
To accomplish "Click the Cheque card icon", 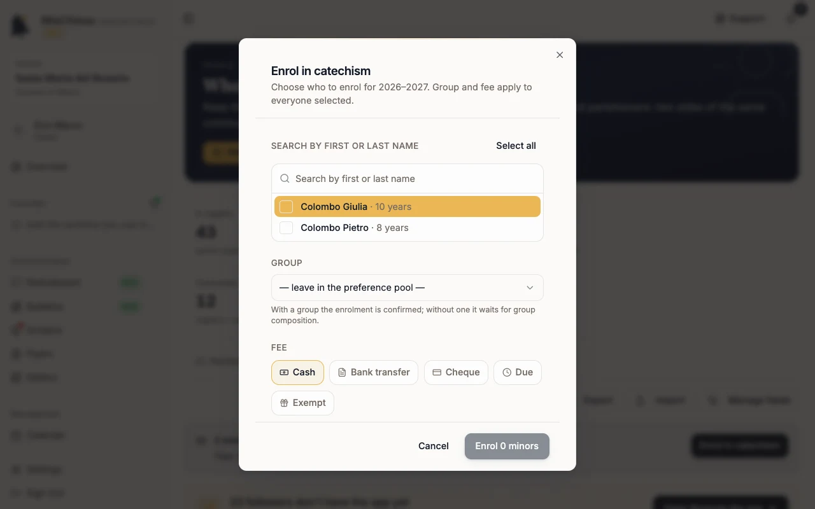I will 437,372.
